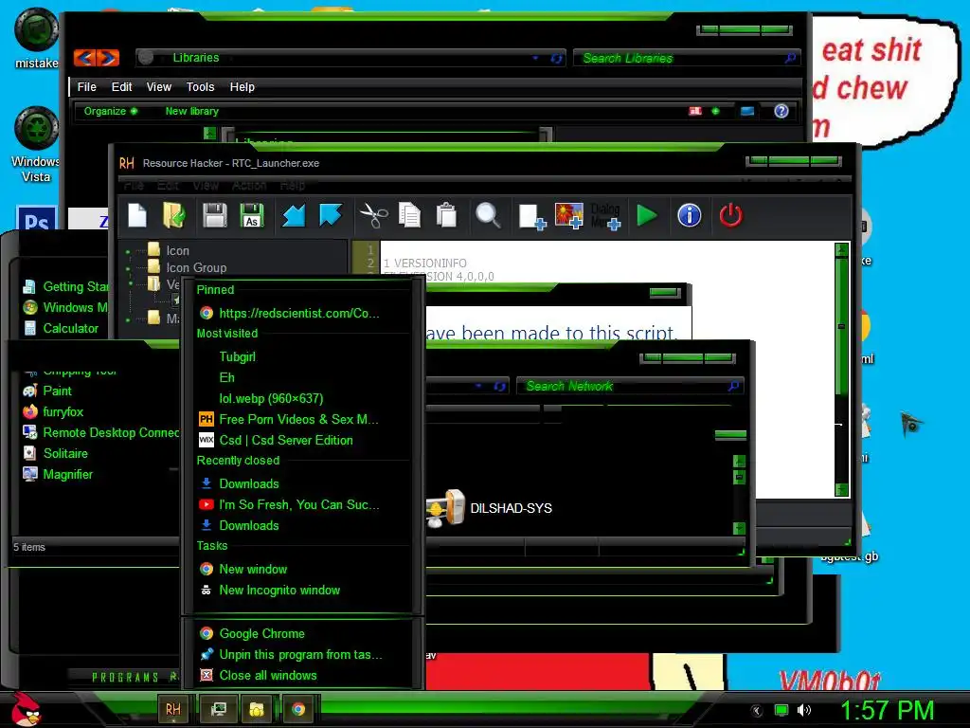Click New library button
The height and width of the screenshot is (728, 970).
191,112
